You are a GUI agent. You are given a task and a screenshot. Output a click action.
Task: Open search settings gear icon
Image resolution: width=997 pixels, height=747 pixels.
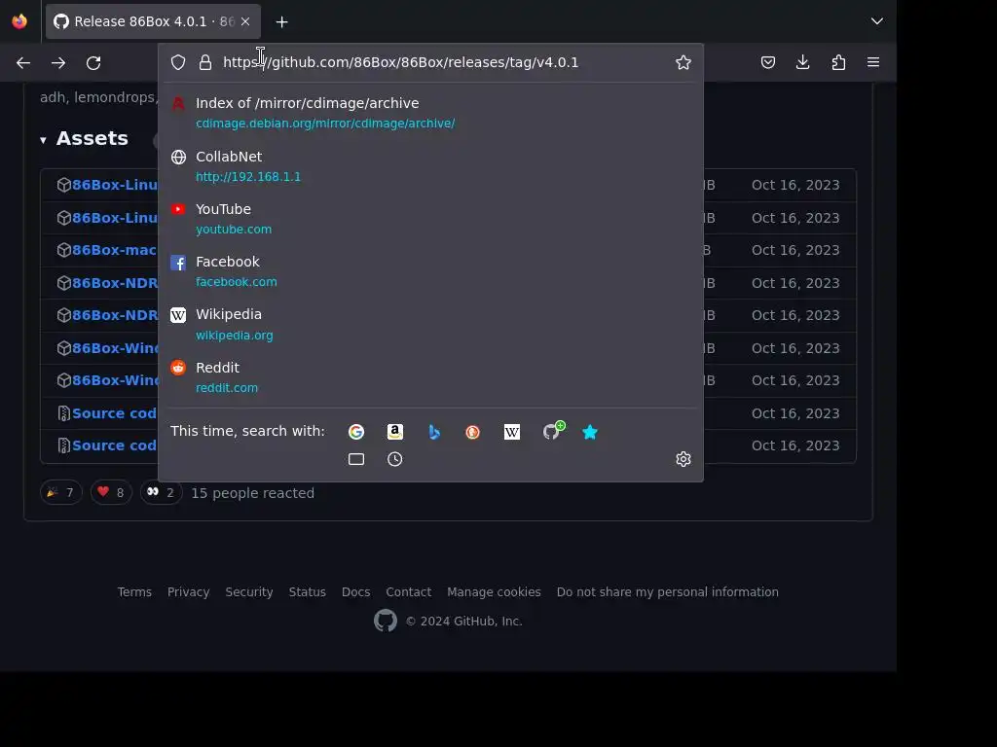coord(683,459)
